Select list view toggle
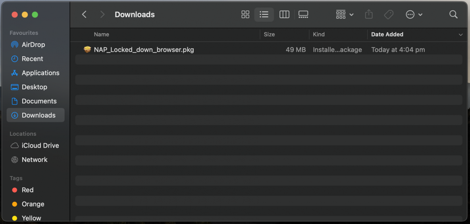This screenshot has width=470, height=224. click(x=264, y=15)
